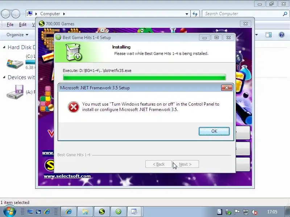Image resolution: width=290 pixels, height=217 pixels.
Task: Expand the root breadcrumb arrow before Computer
Action: pyautogui.click(x=36, y=14)
